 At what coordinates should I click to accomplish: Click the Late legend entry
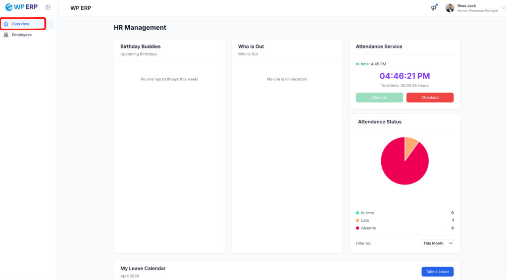[x=365, y=221]
